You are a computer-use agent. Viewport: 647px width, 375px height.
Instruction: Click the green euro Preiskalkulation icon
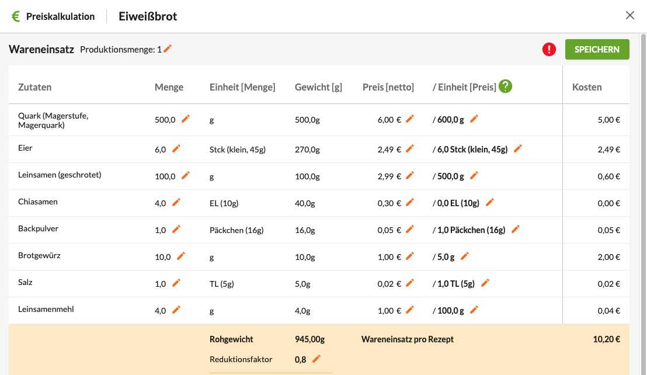16,16
